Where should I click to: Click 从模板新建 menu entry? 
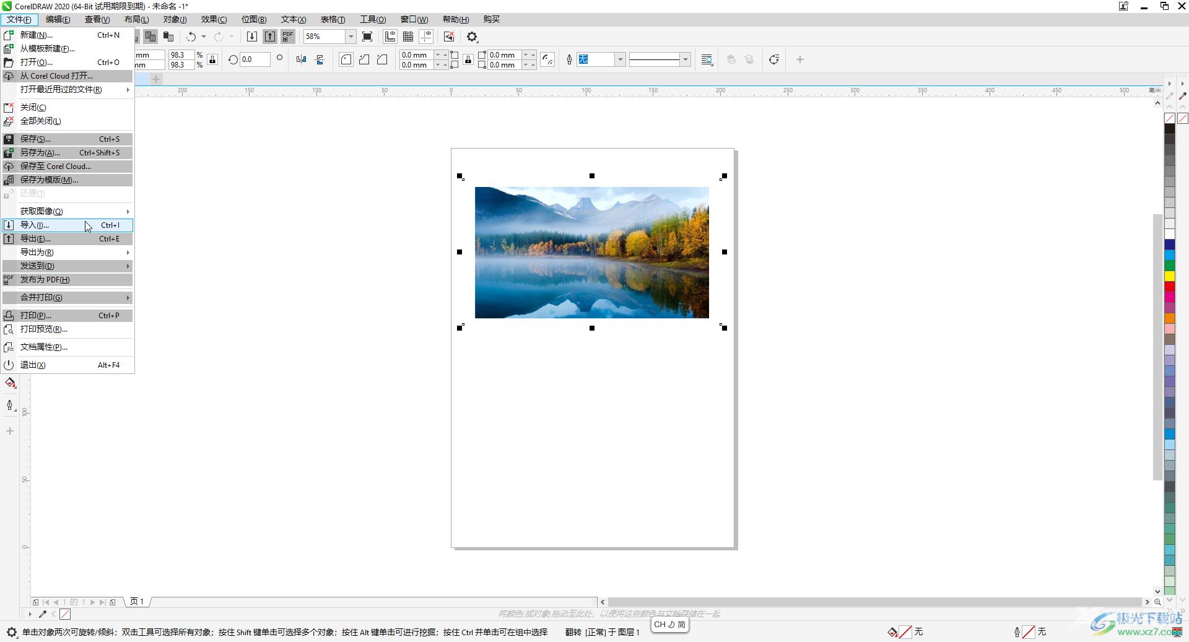point(68,48)
